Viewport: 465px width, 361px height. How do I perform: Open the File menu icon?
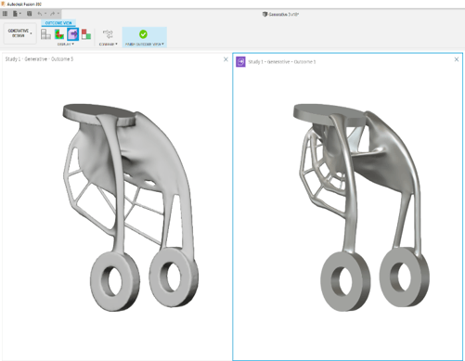click(x=15, y=14)
